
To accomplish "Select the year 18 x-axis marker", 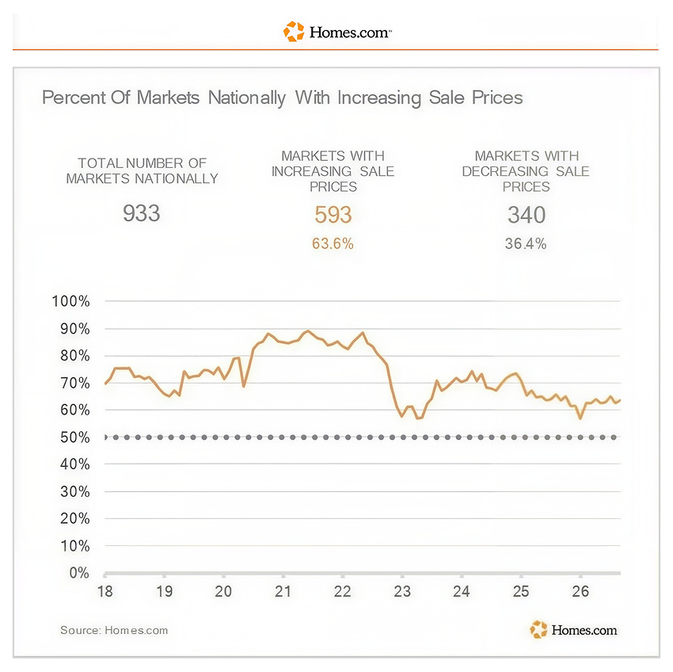I will pyautogui.click(x=105, y=591).
